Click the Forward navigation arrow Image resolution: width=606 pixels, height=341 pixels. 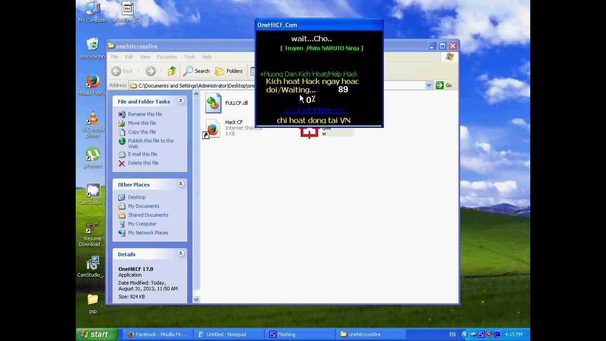[151, 71]
